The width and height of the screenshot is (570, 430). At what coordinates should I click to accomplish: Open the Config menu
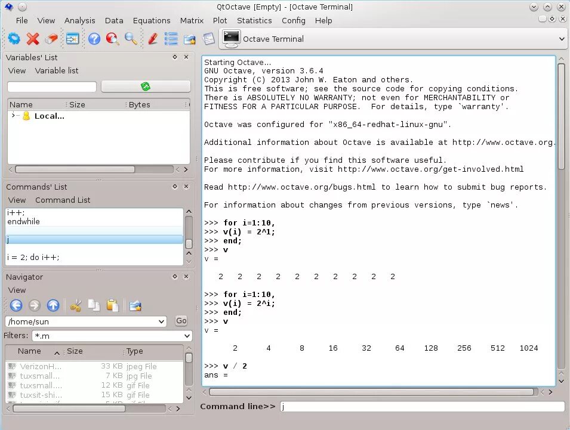click(294, 20)
